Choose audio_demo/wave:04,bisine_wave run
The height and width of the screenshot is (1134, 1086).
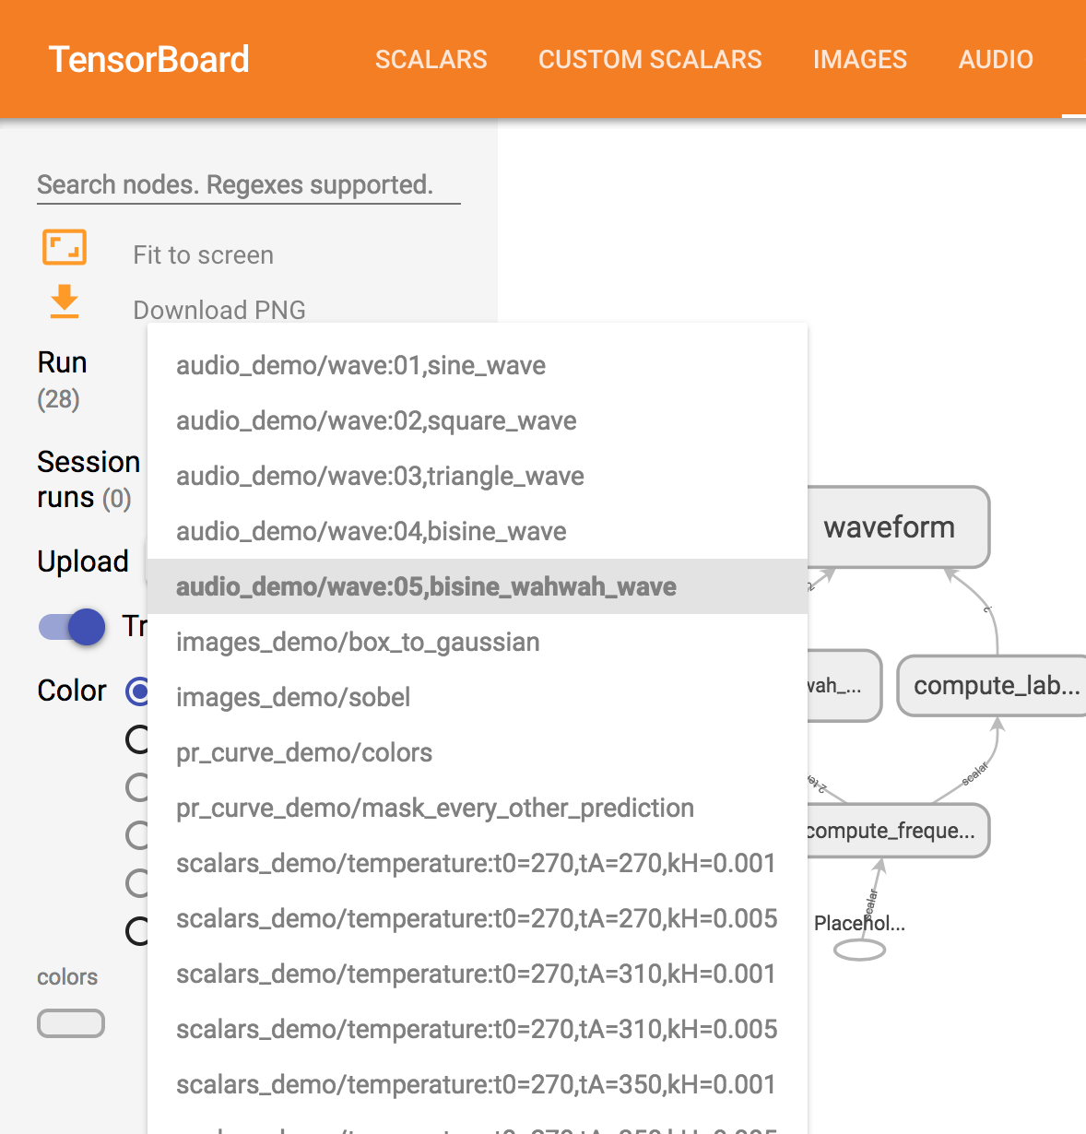(x=478, y=531)
